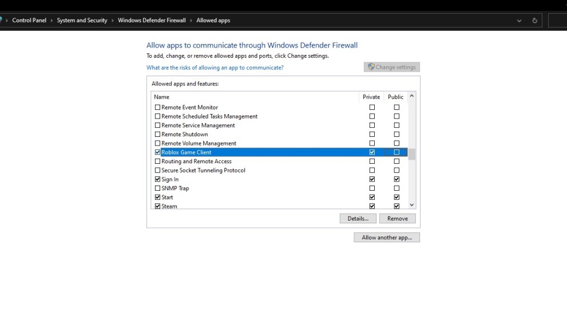Screen dimensions: 567x319
Task: Click the allowed apps list scrollbar thumb
Action: click(412, 154)
